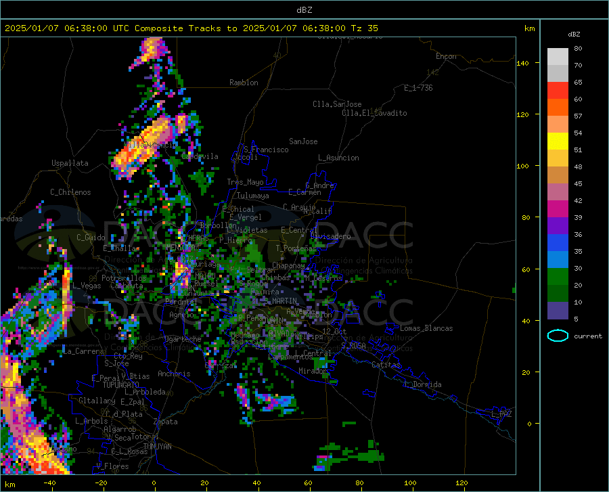Image resolution: width=609 pixels, height=492 pixels.
Task: Click the Mirador map label
Action: click(313, 371)
